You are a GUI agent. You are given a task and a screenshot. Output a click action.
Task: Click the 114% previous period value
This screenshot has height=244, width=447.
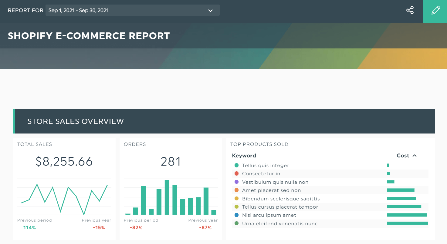click(29, 227)
